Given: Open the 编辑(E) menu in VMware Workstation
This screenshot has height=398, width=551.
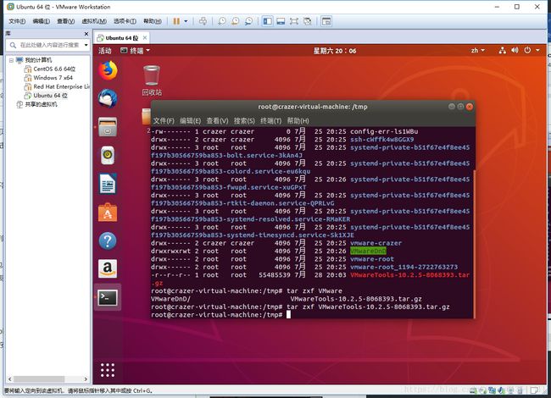Looking at the screenshot, I should tap(42, 21).
